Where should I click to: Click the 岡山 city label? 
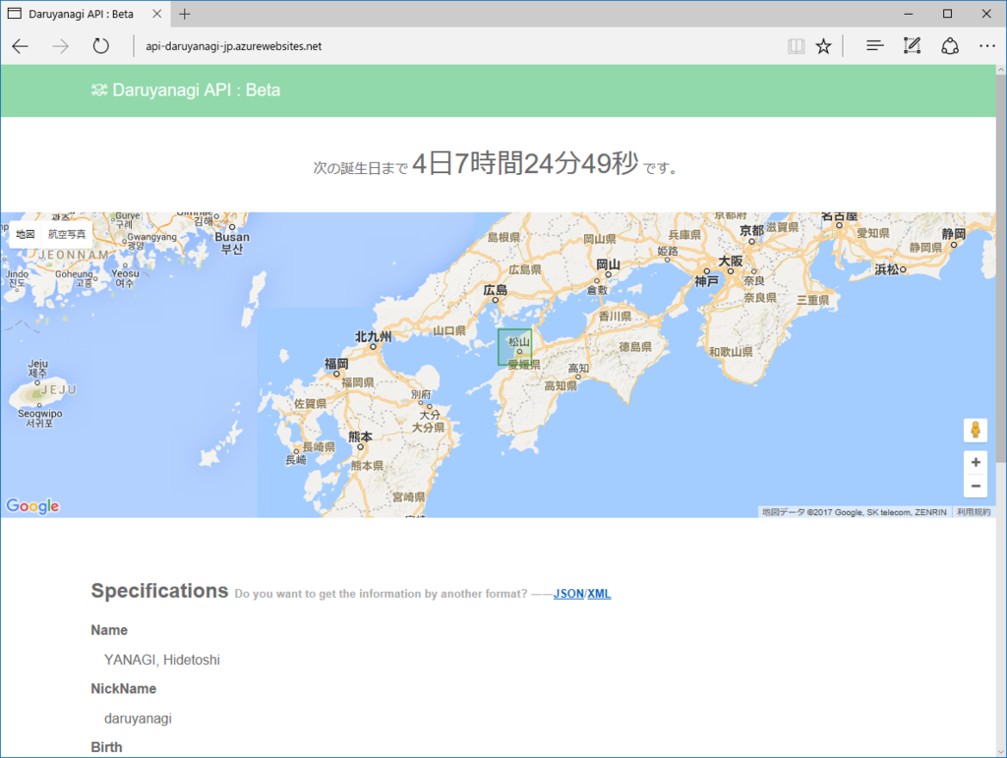[x=608, y=264]
